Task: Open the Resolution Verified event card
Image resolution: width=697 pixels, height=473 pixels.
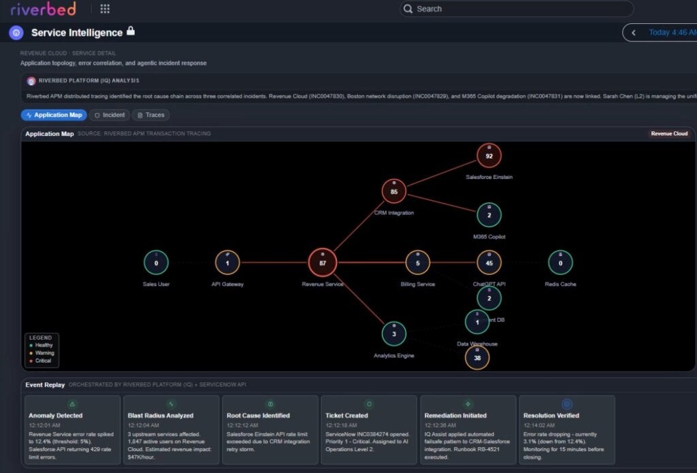Action: pos(567,430)
